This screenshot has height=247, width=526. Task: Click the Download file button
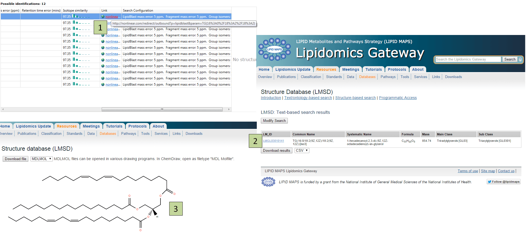[15, 159]
